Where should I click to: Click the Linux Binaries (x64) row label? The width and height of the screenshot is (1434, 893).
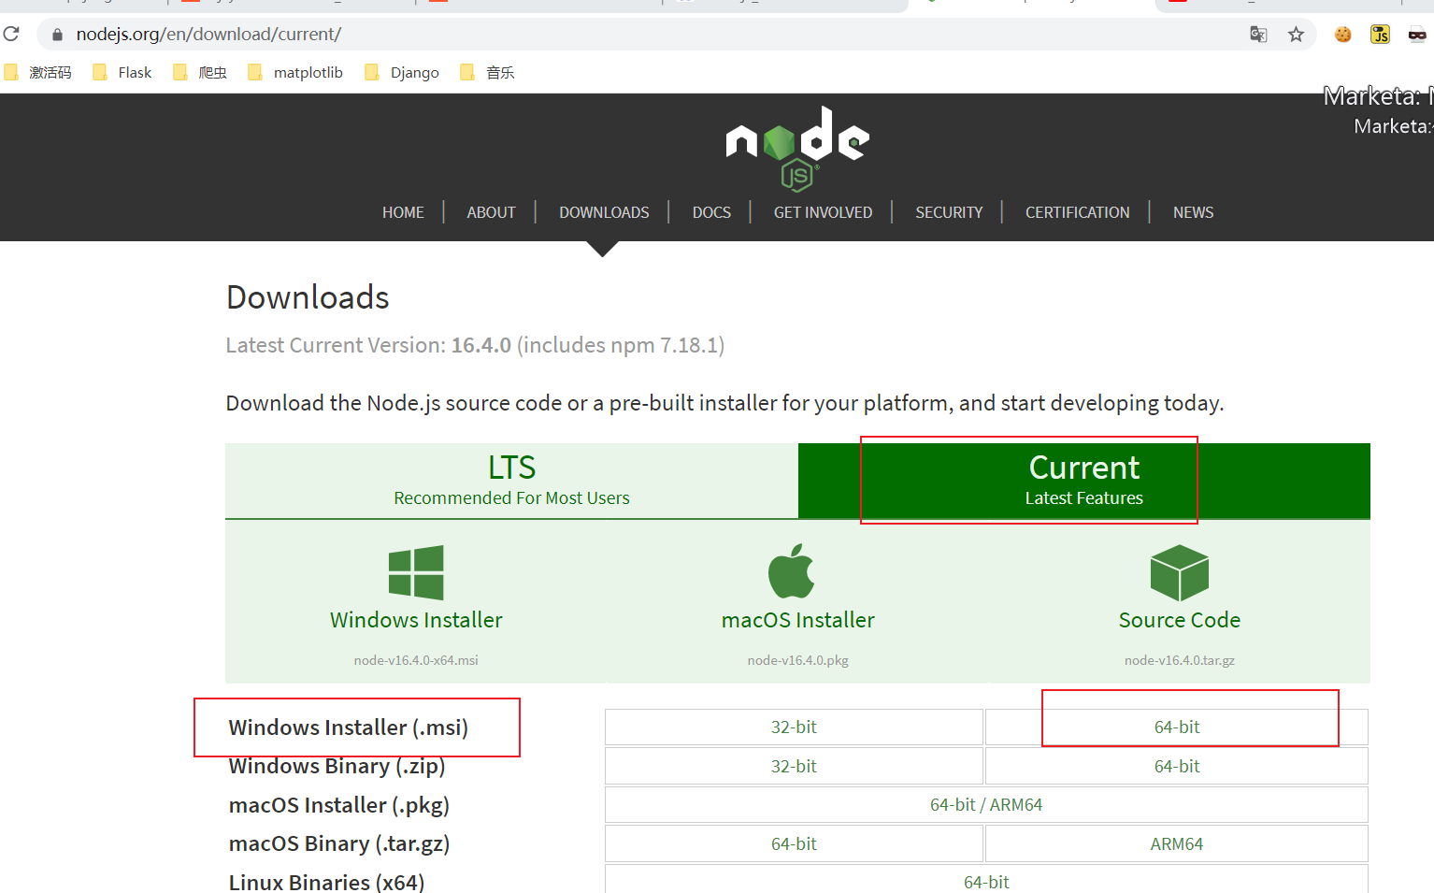point(327,882)
